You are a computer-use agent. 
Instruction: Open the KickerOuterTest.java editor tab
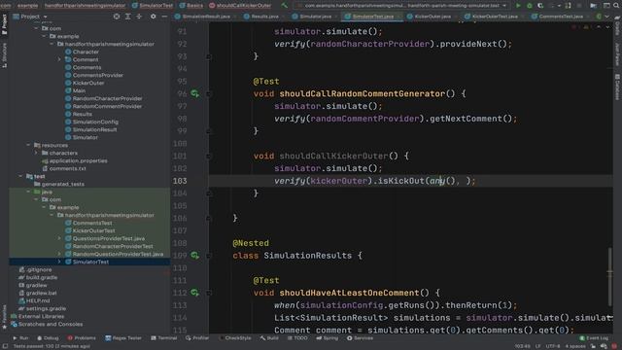492,17
